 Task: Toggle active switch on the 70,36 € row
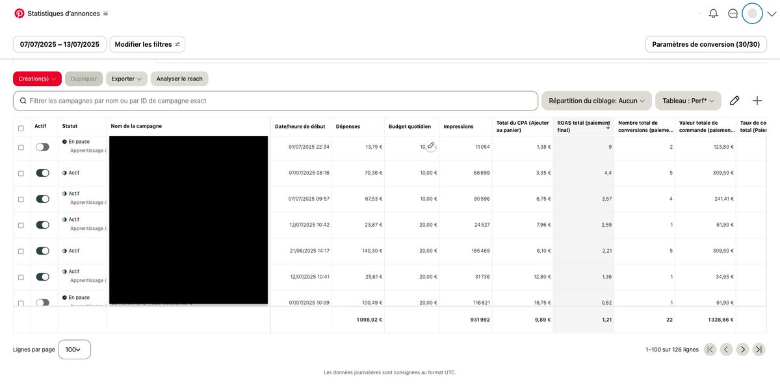click(42, 173)
